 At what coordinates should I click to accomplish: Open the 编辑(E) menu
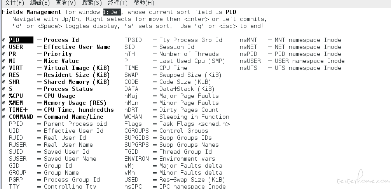click(40, 3)
